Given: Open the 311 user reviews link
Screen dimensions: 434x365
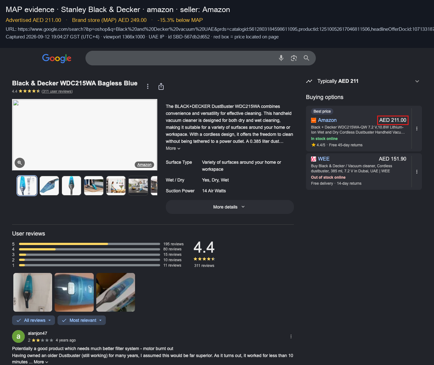Looking at the screenshot, I should (x=57, y=91).
